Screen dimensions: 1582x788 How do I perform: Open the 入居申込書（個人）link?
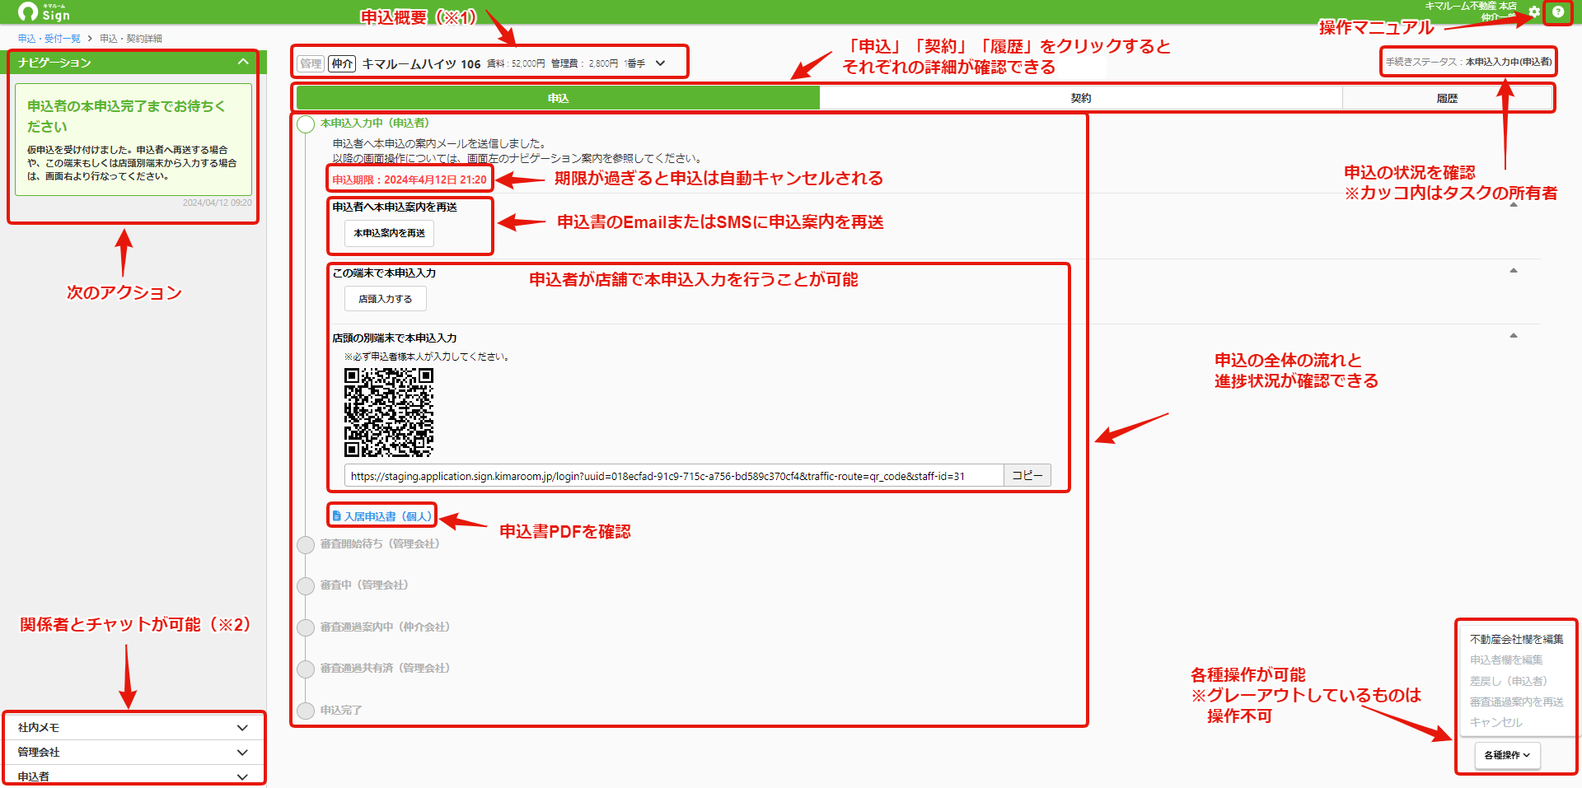tap(387, 516)
